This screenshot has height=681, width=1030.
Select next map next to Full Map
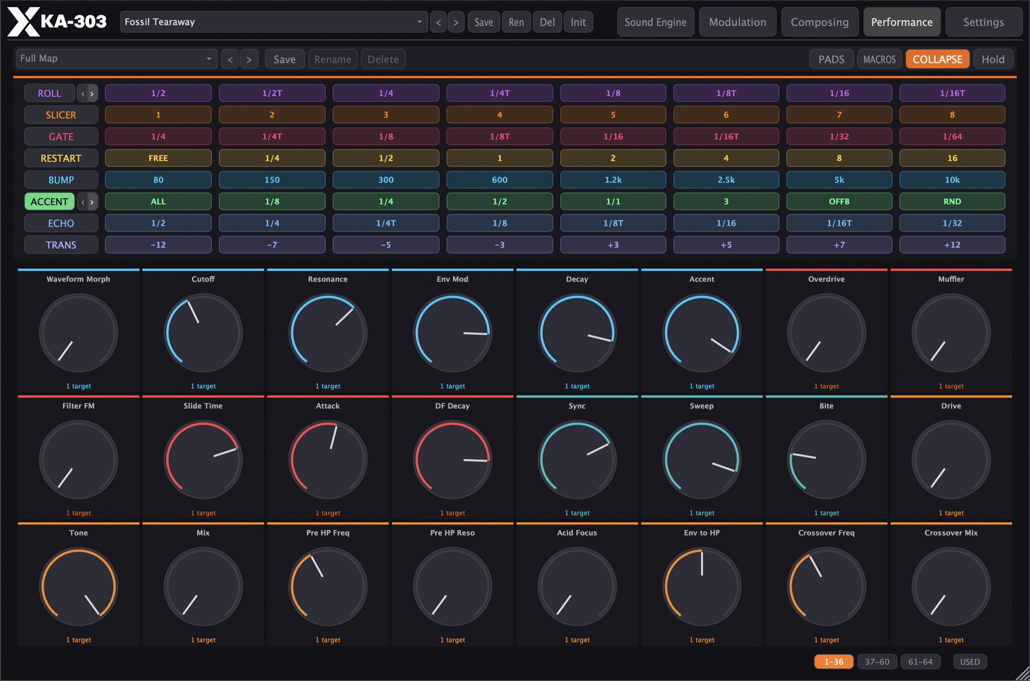[x=249, y=59]
